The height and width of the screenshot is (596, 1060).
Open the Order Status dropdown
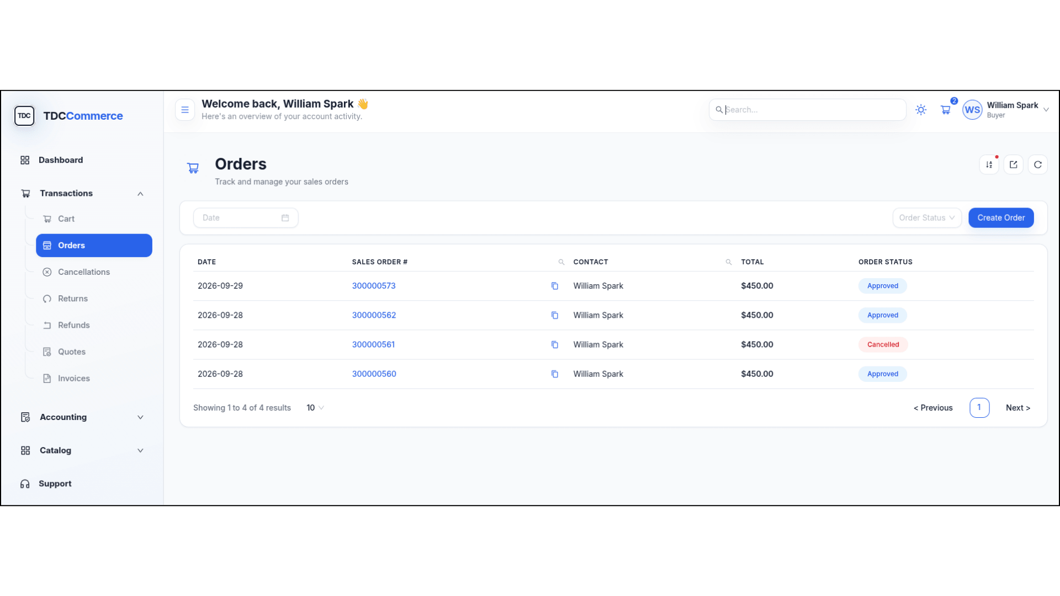pyautogui.click(x=927, y=218)
